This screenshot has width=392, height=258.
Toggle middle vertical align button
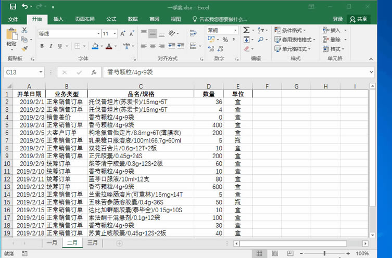click(153, 33)
